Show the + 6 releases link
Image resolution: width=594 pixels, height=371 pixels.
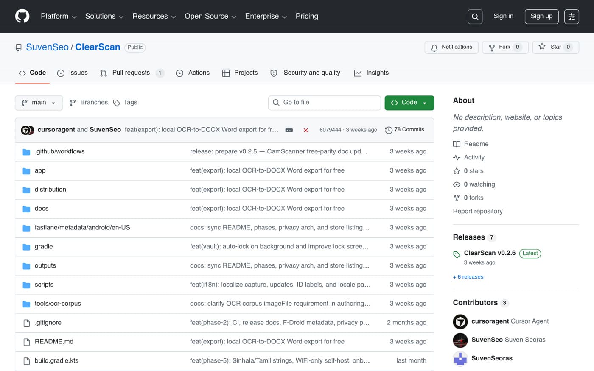pyautogui.click(x=468, y=277)
